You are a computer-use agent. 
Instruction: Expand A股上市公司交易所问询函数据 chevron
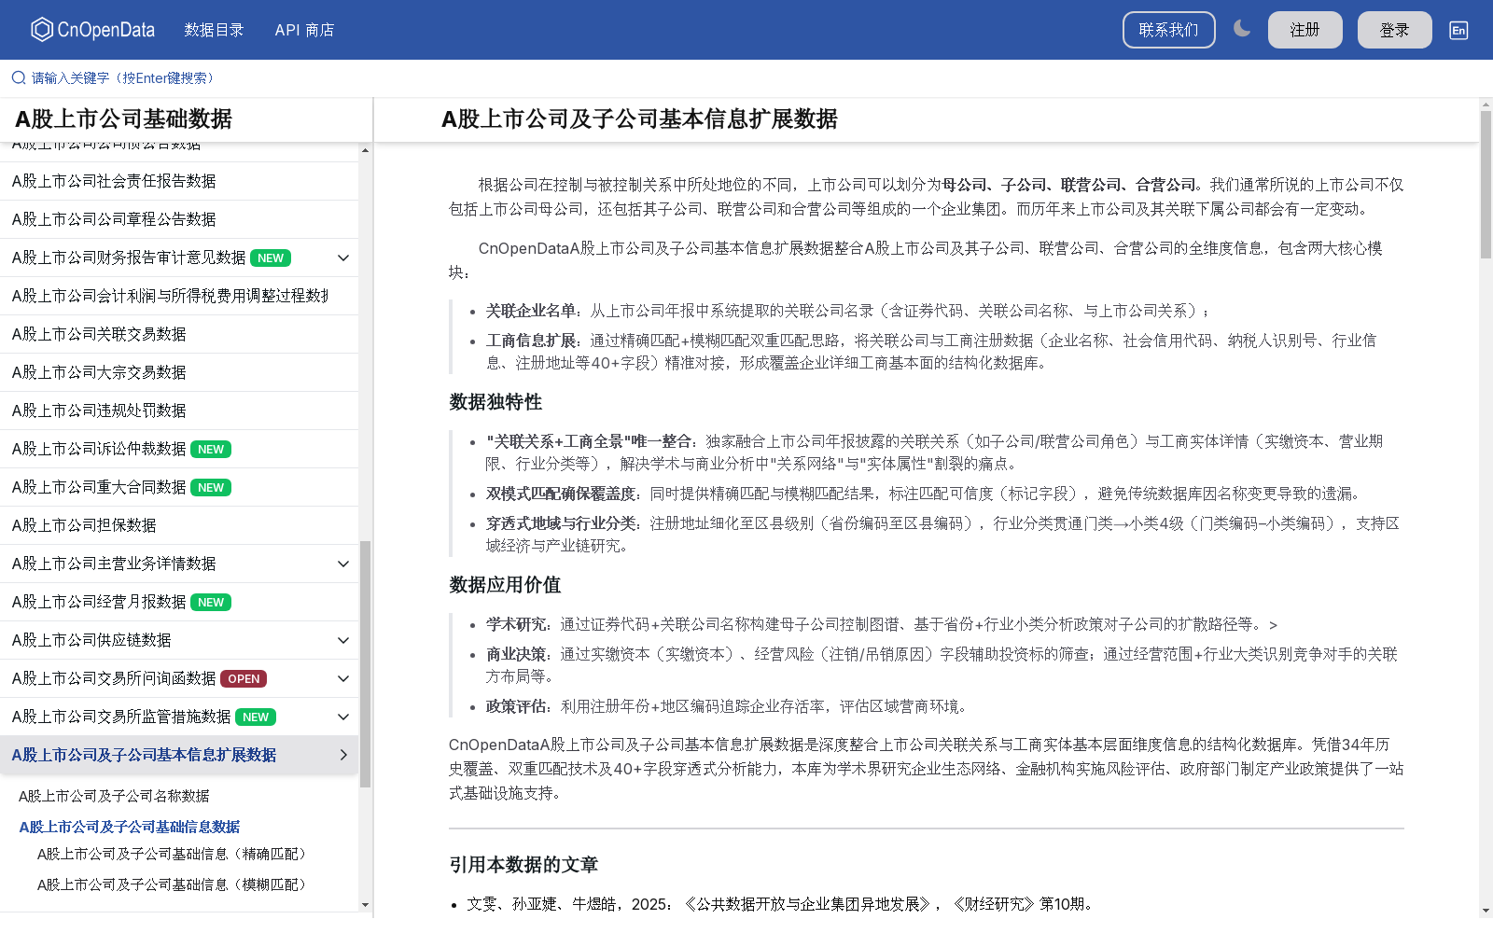pos(343,678)
